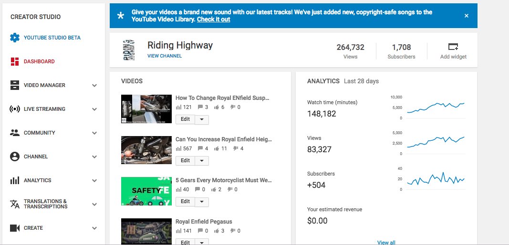Click likes icon of Pegasus video
Image resolution: width=509 pixels, height=245 pixels.
click(x=217, y=231)
